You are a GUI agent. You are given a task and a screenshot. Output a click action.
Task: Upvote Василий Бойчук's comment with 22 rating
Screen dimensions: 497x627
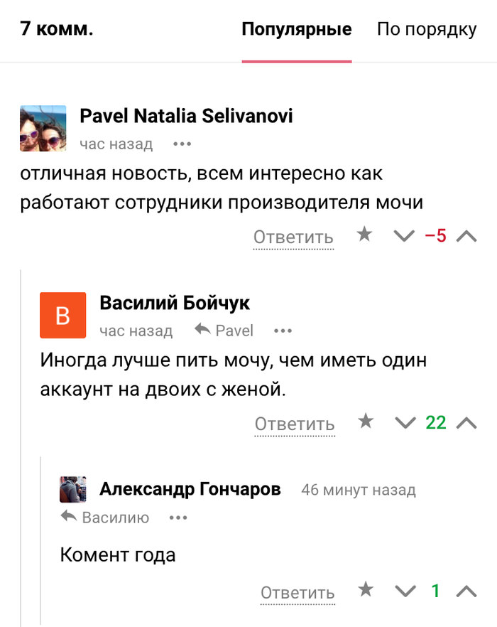466,424
